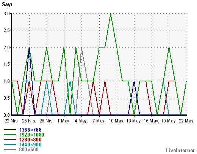The width and height of the screenshot is (197, 154).
Task: Click the Sayı chart title
Action: coord(7,5)
